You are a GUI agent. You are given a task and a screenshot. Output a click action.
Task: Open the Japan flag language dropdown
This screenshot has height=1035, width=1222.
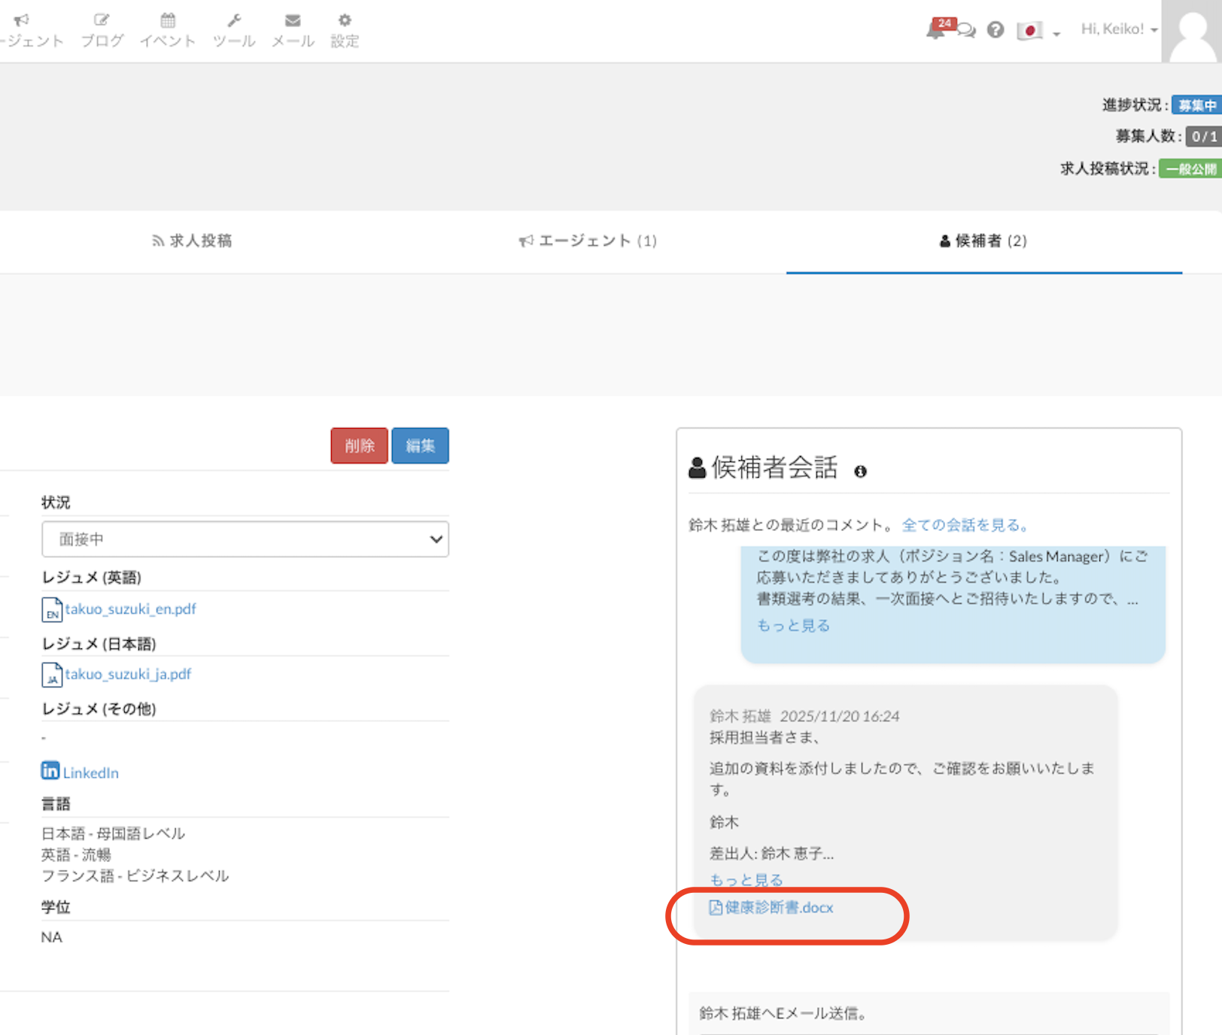pos(1038,31)
